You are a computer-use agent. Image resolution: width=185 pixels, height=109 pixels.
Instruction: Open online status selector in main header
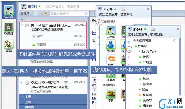coord(40,7)
